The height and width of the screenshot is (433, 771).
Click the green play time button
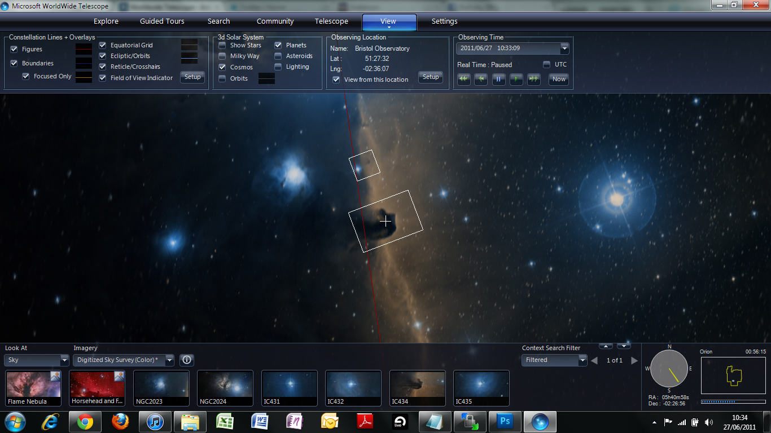pyautogui.click(x=516, y=79)
